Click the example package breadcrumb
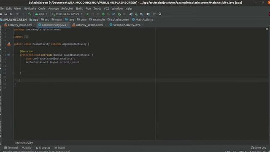This screenshot has width=270, height=152. click(x=97, y=20)
